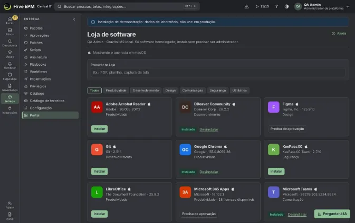The height and width of the screenshot is (223, 355).
Task: Open the Descoberta search rail icon
Action: (9, 43)
